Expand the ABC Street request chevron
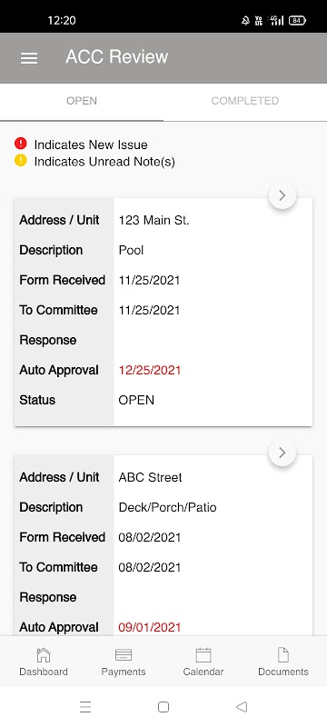Viewport: 327px width, 727px height. click(282, 453)
